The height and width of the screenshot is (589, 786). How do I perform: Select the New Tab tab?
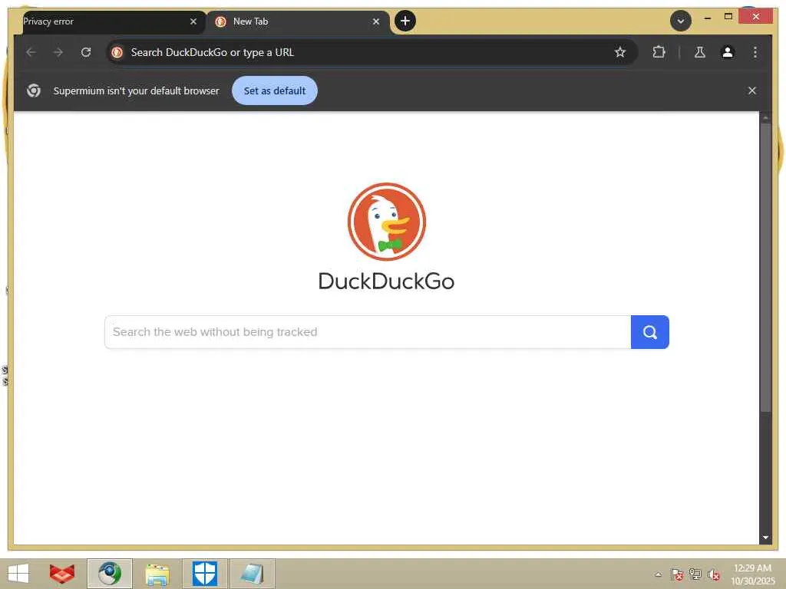[299, 21]
